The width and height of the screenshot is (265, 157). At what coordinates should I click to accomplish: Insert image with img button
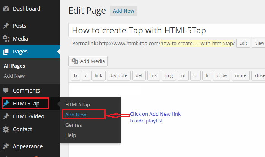tap(169, 75)
